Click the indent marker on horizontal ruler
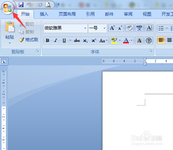 [145, 61]
